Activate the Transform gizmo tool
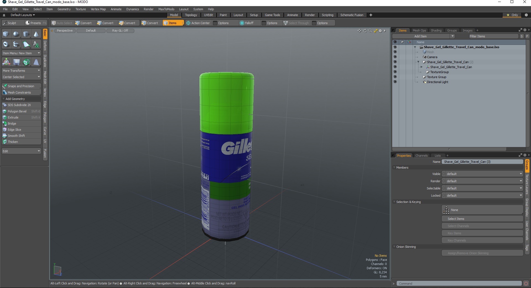 pyautogui.click(x=6, y=62)
